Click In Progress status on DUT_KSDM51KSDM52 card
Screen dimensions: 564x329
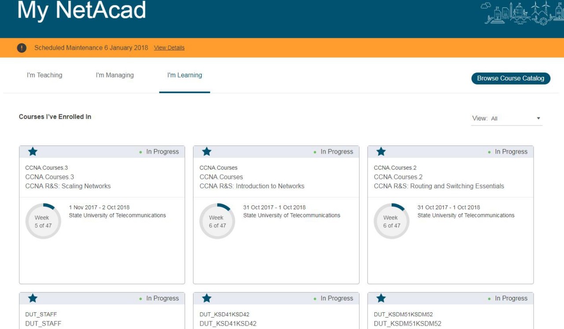coord(508,298)
